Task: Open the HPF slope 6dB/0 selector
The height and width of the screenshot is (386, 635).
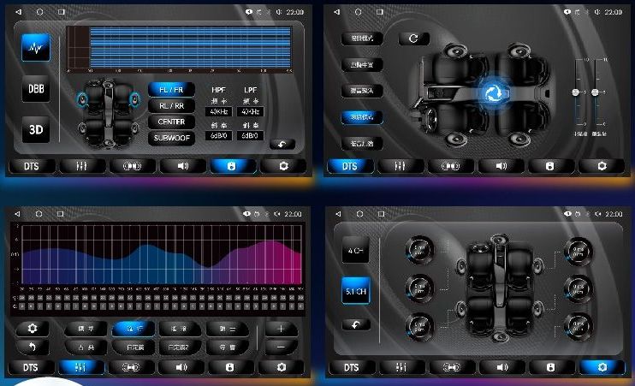Action: tap(219, 135)
